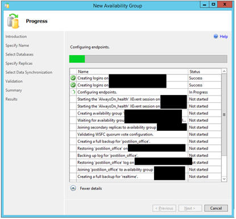Select "Joining 'postilion_office' to availability group" row
This screenshot has height=219, width=236.
pyautogui.click(x=146, y=170)
